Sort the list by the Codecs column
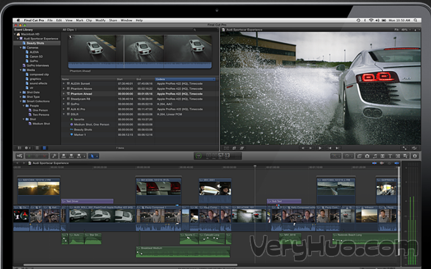 [x=185, y=79]
